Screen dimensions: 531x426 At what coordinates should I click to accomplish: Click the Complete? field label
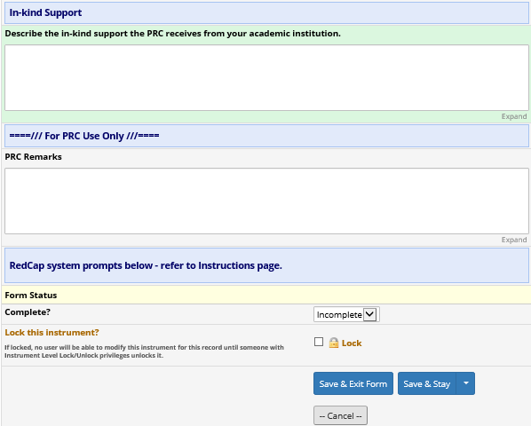(x=28, y=312)
